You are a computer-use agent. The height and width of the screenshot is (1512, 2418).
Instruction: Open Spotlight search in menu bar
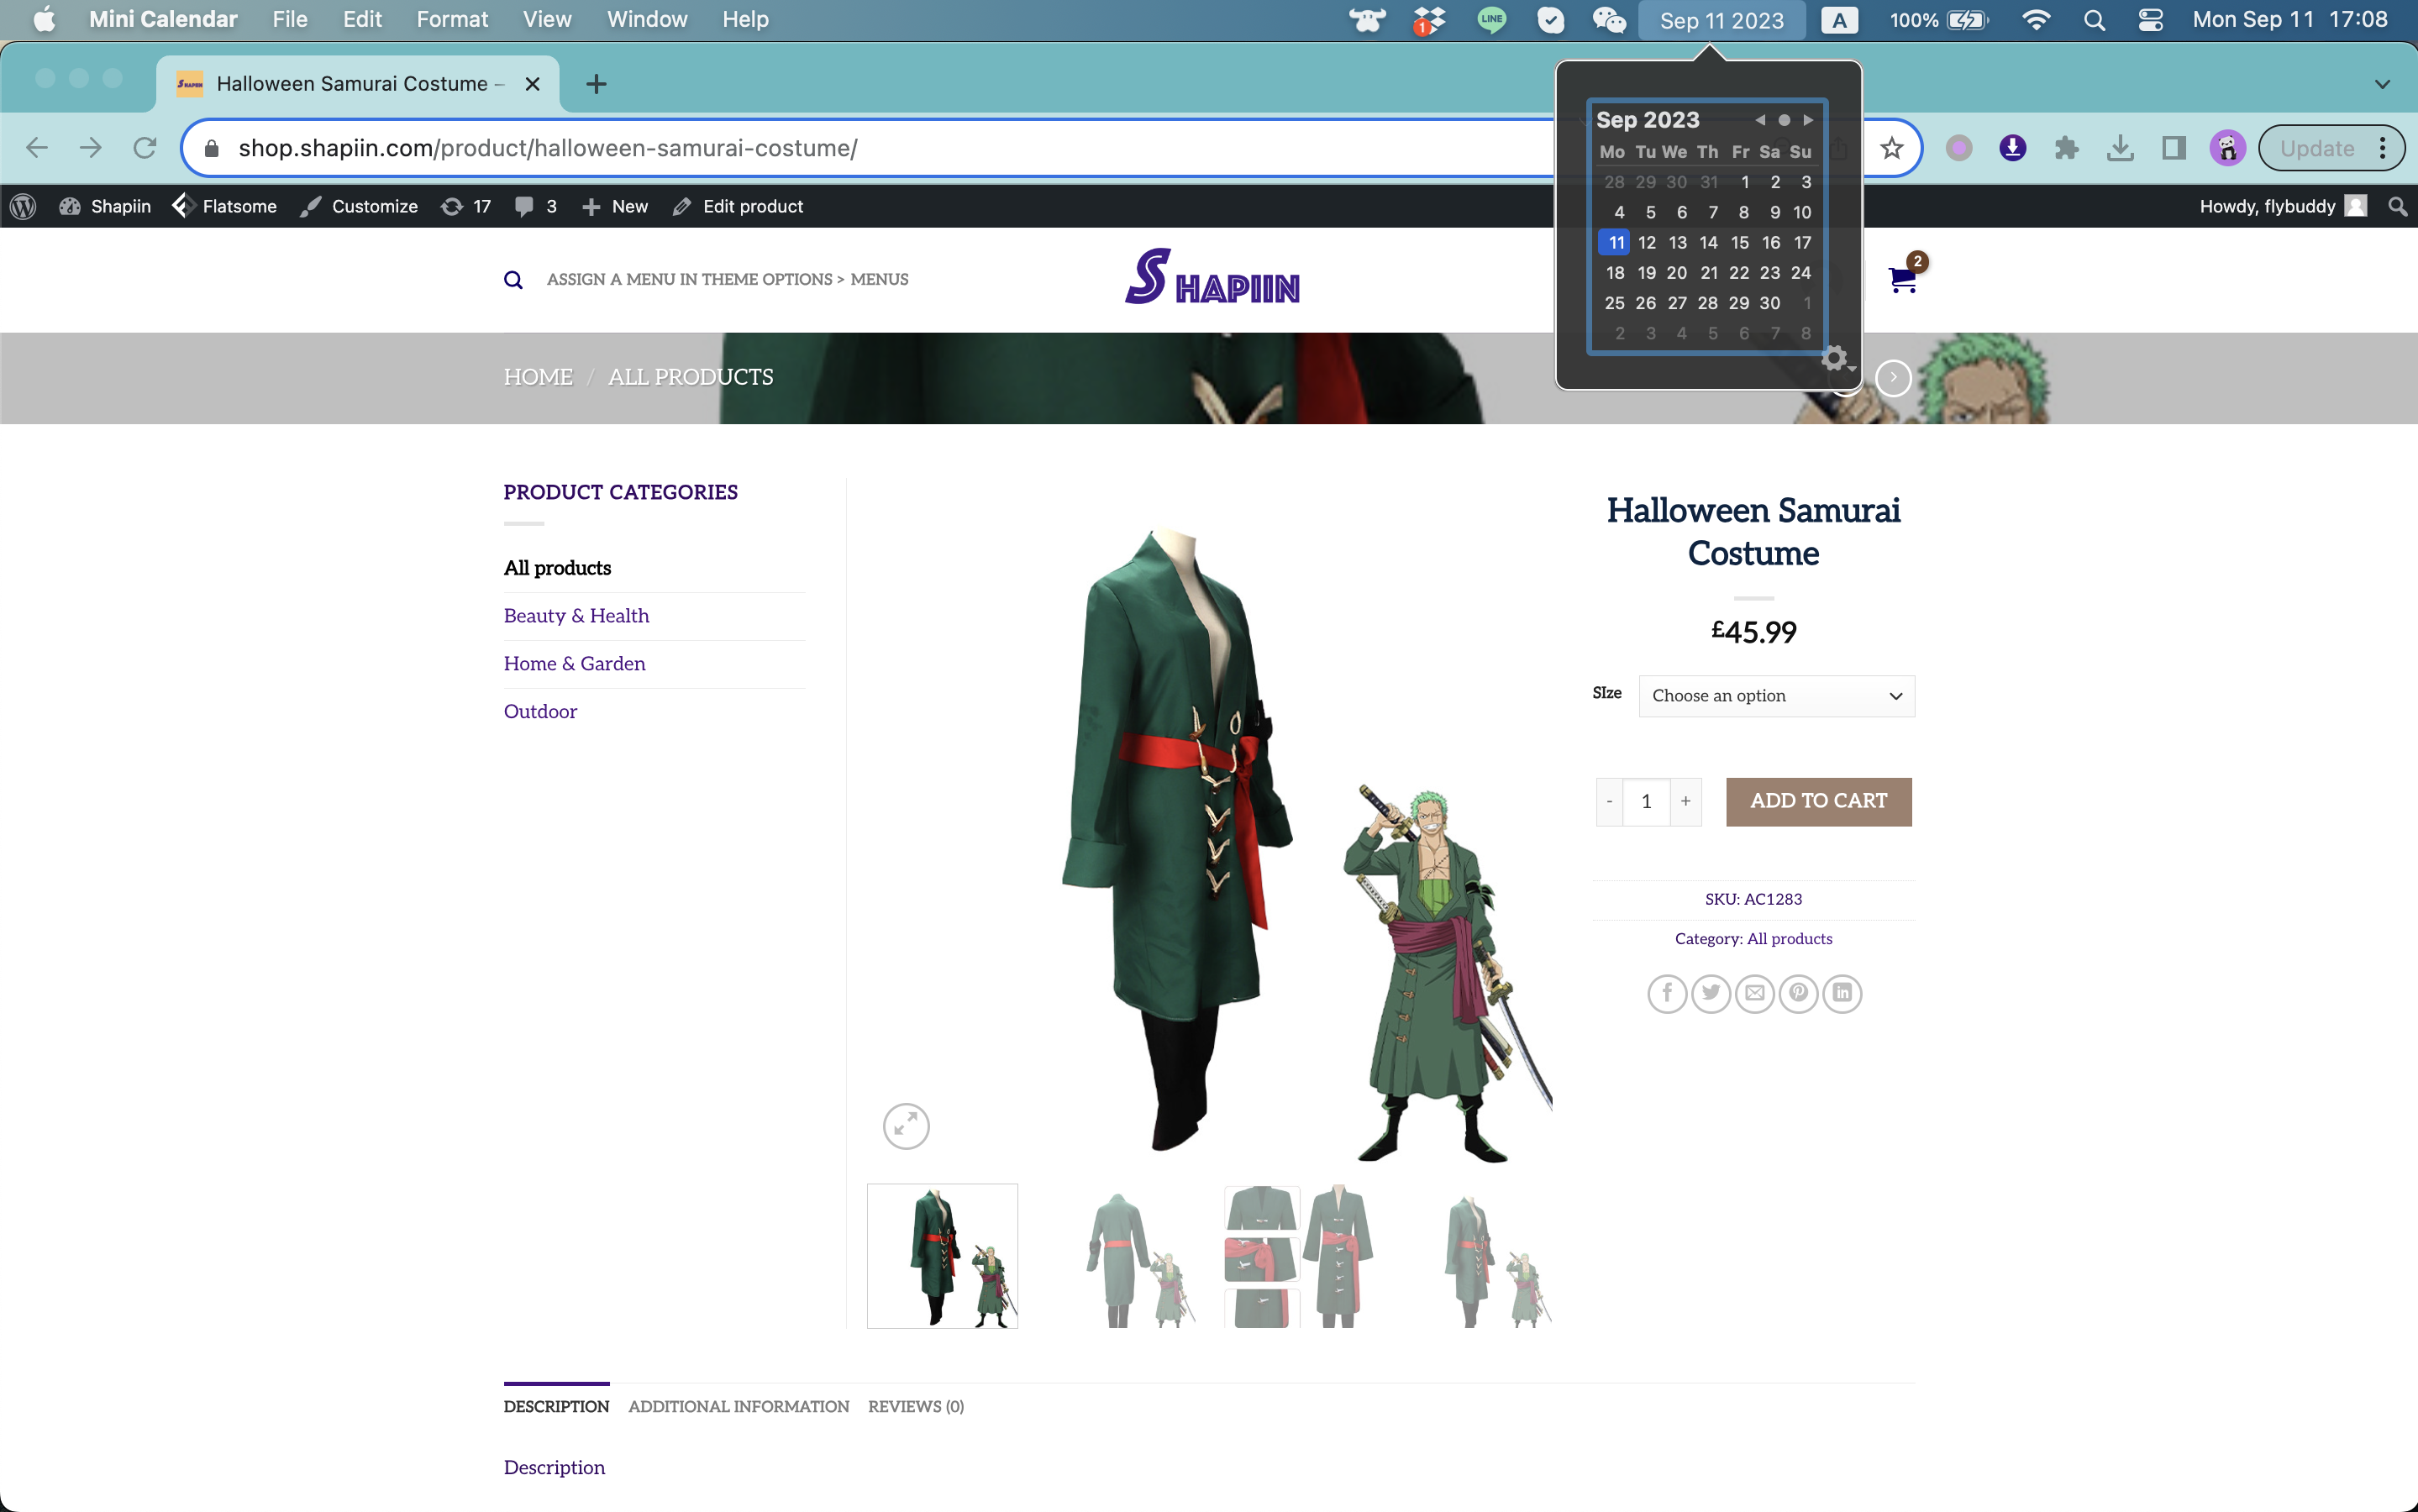pos(2094,20)
